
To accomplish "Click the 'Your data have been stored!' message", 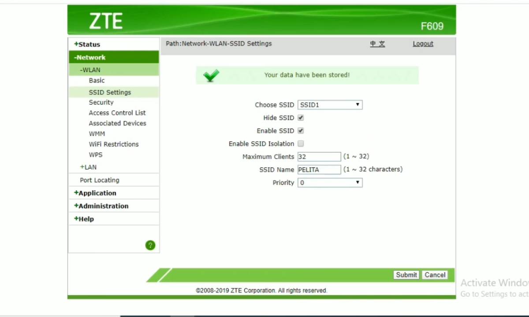I will click(x=307, y=75).
